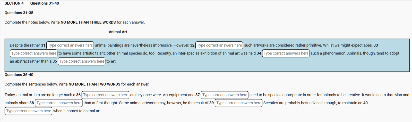Click the answer field for question 31
This screenshot has width=412, height=122.
coord(70,45)
